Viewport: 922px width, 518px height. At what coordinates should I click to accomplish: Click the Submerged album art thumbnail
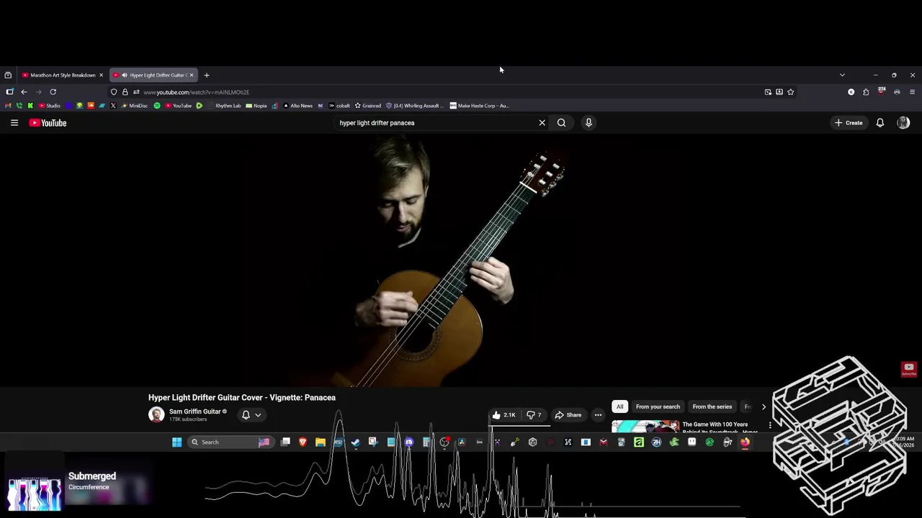point(34,493)
